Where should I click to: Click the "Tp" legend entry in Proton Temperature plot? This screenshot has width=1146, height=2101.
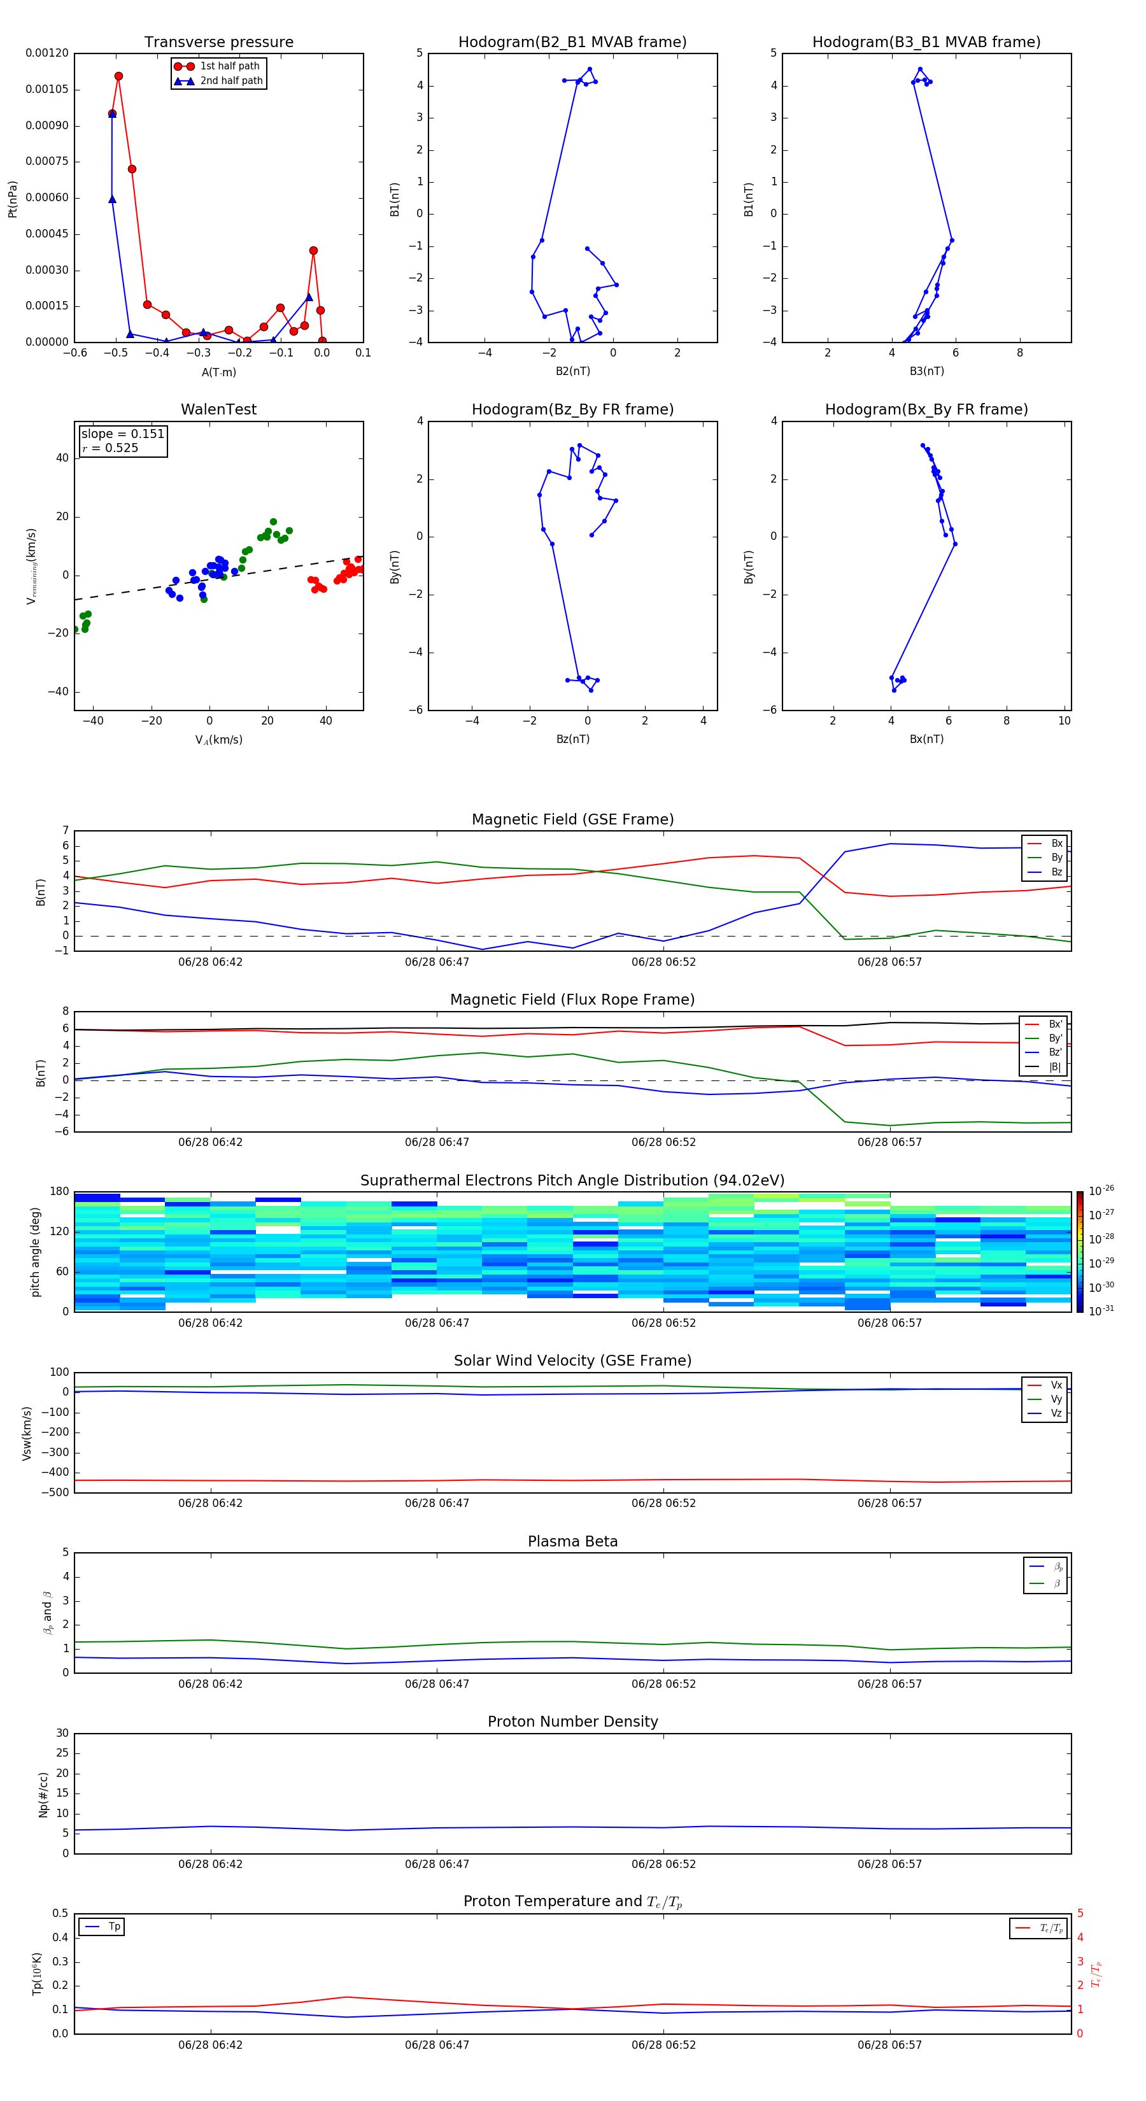pyautogui.click(x=102, y=1927)
